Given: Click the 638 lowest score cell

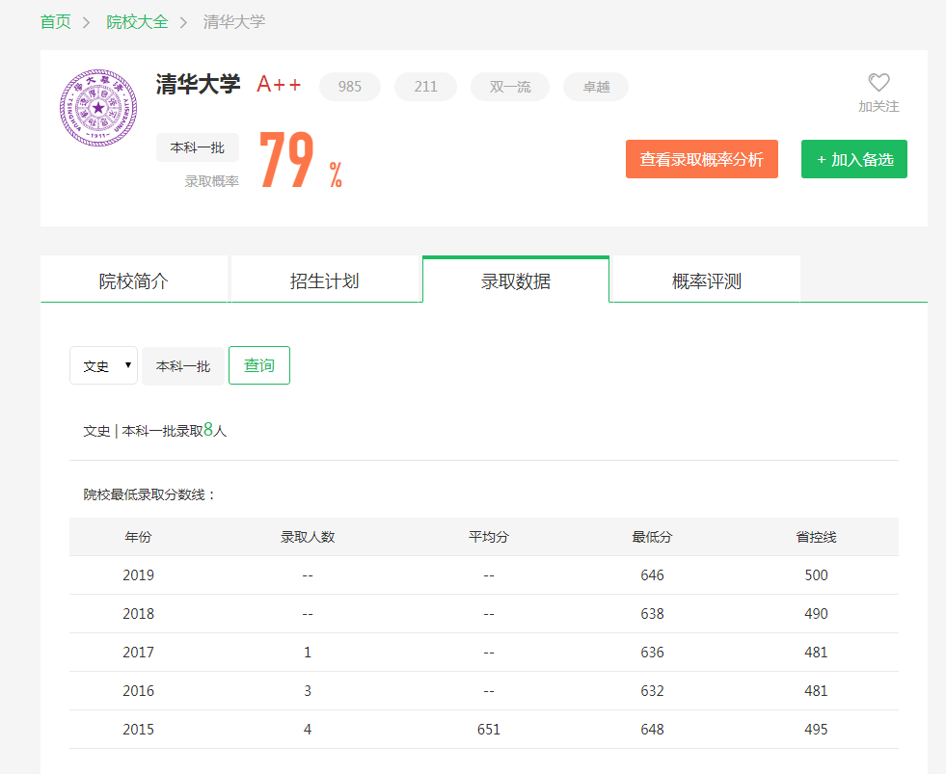Looking at the screenshot, I should click(652, 614).
